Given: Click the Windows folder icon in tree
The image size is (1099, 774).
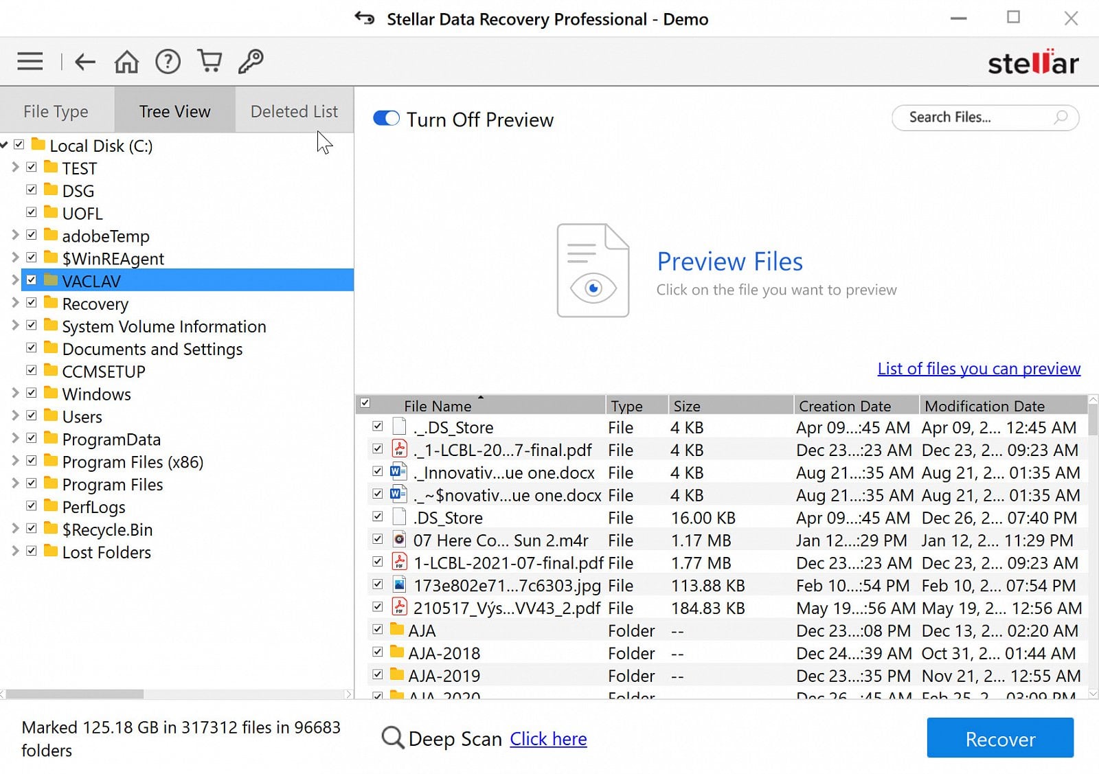Looking at the screenshot, I should click(x=51, y=393).
